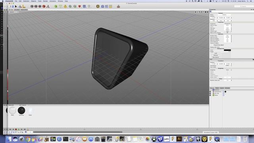Click the key icon beside playback controls
The width and height of the screenshot is (254, 143).
pos(28,129)
